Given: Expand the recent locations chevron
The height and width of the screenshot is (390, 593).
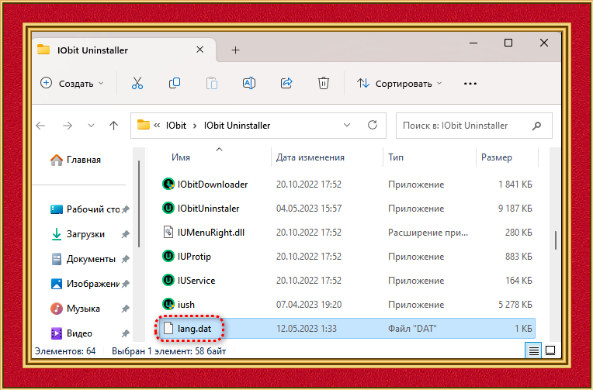Looking at the screenshot, I should (91, 126).
